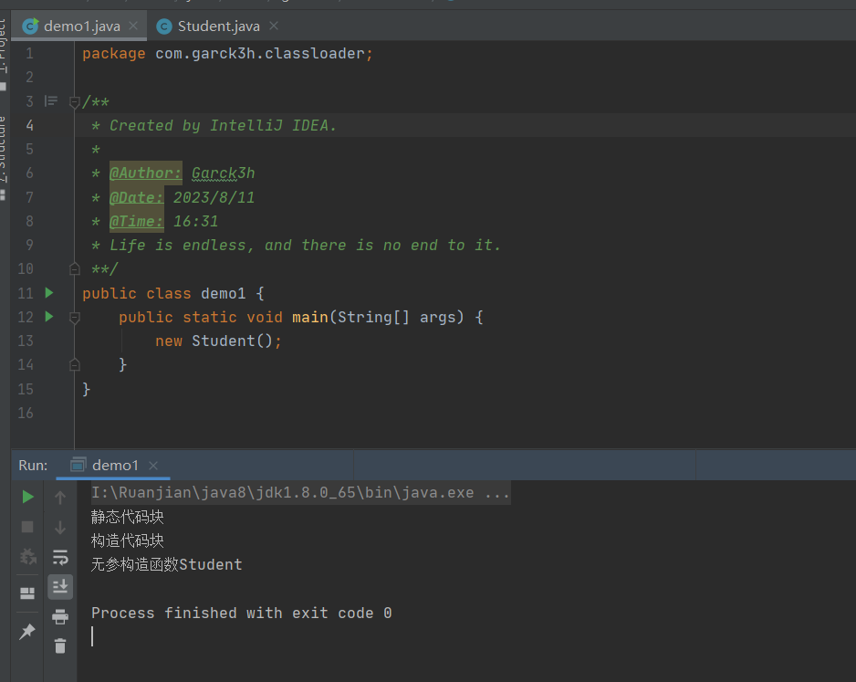The height and width of the screenshot is (682, 856).
Task: Click the String[] args parameter
Action: 401,317
